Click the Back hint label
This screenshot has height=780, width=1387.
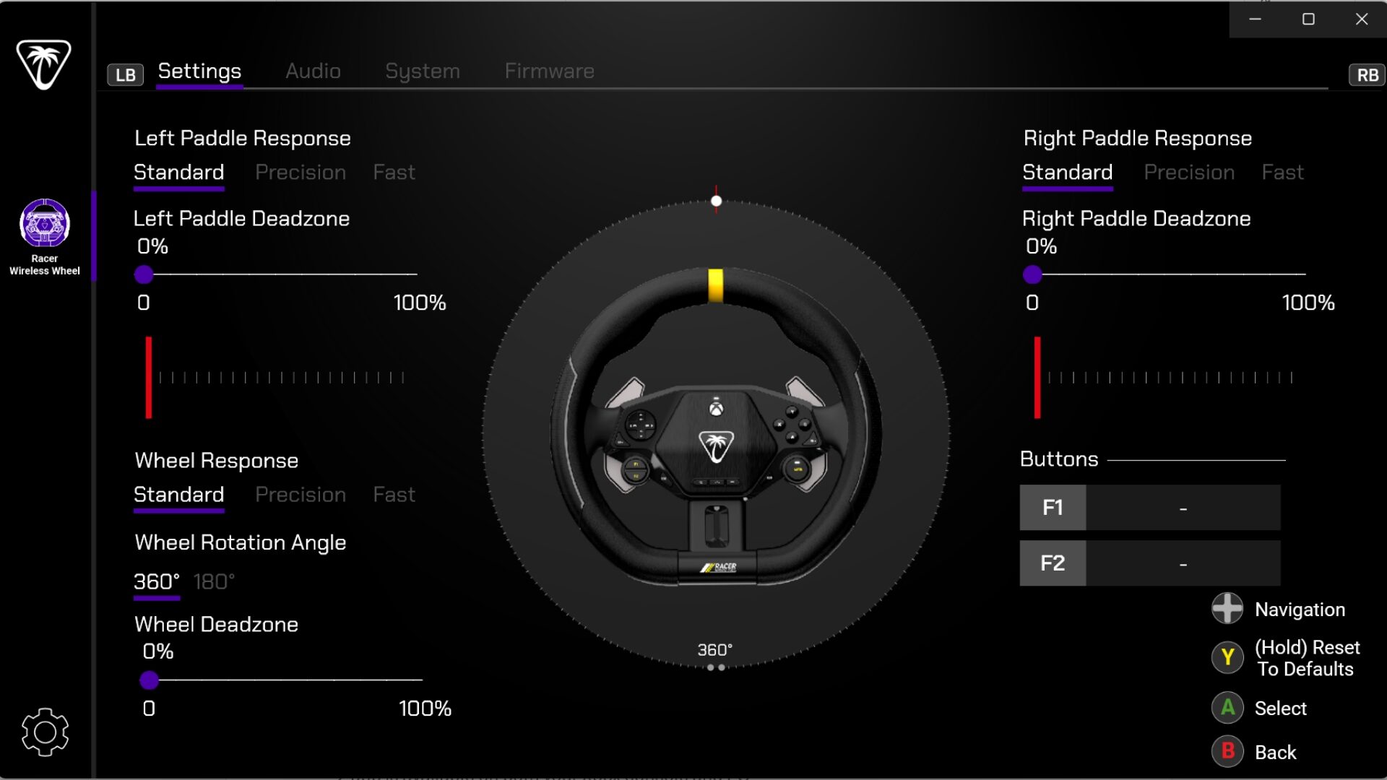(1275, 753)
